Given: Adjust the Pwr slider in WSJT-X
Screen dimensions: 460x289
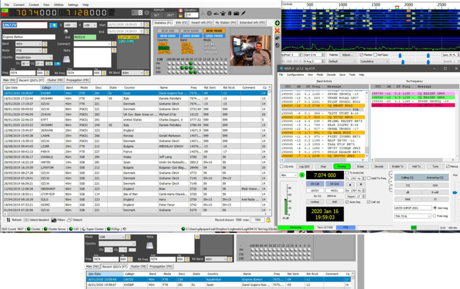Looking at the screenshot, I should pos(455,193).
